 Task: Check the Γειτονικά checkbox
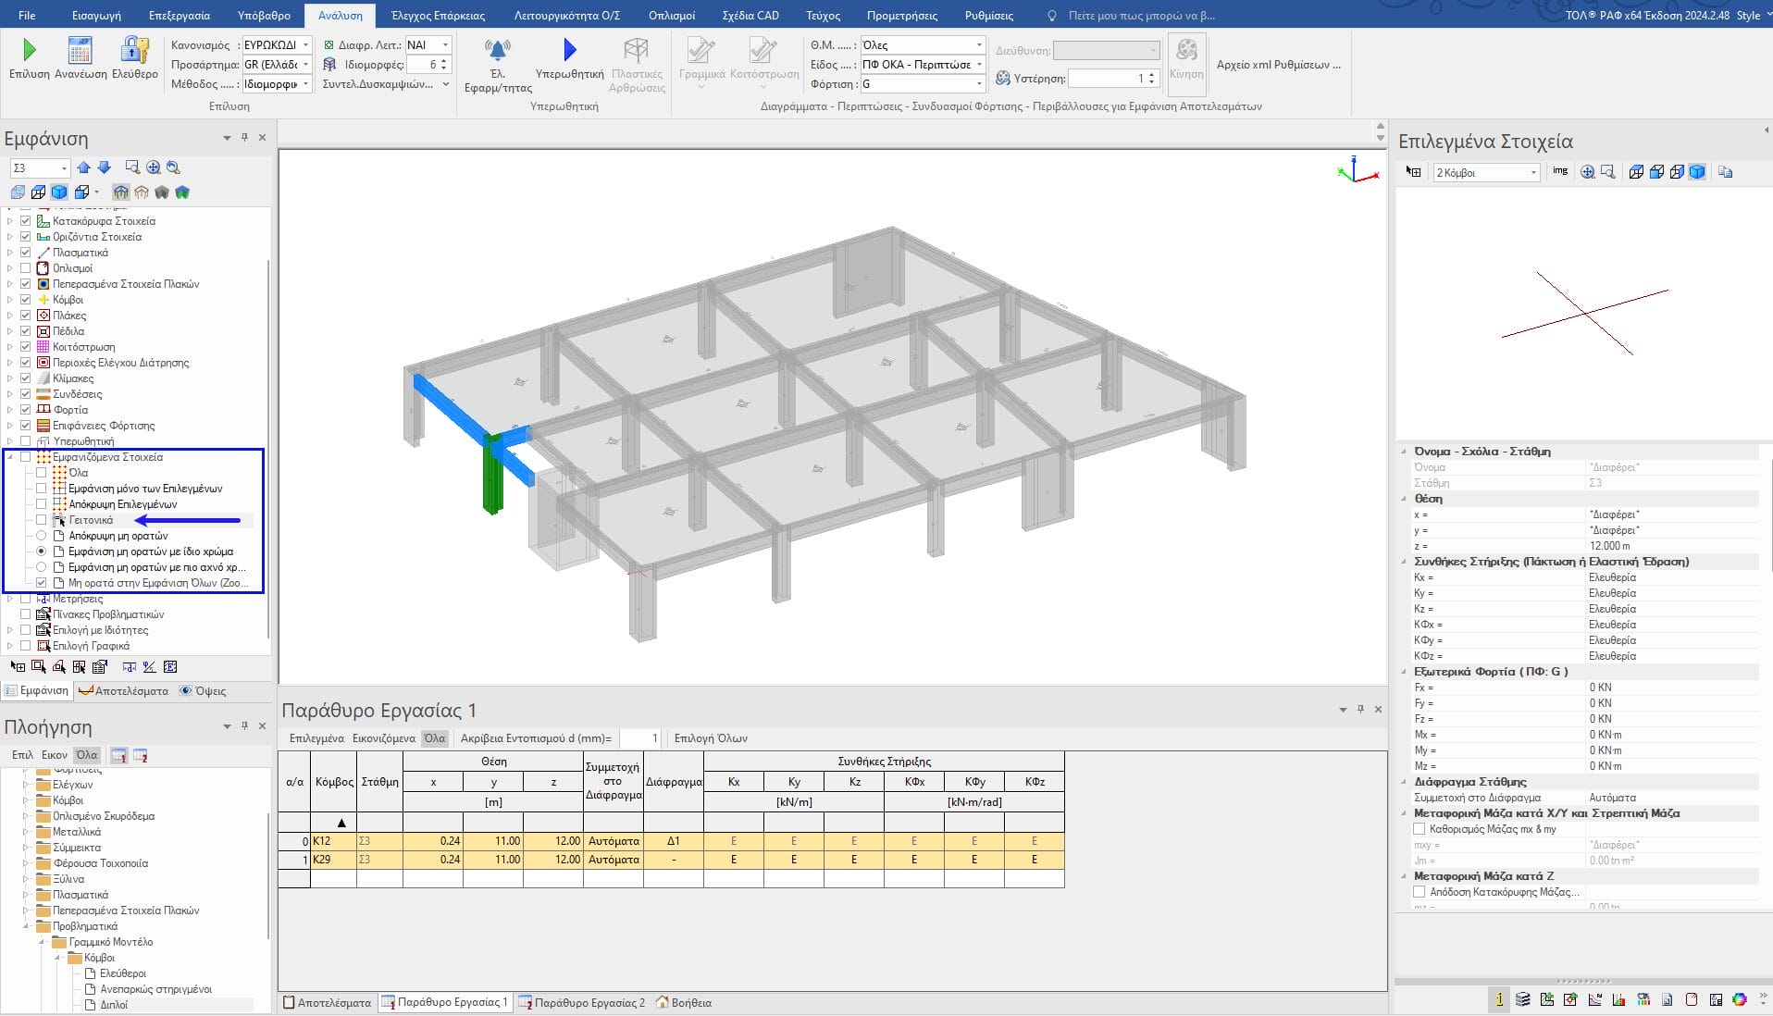point(42,520)
